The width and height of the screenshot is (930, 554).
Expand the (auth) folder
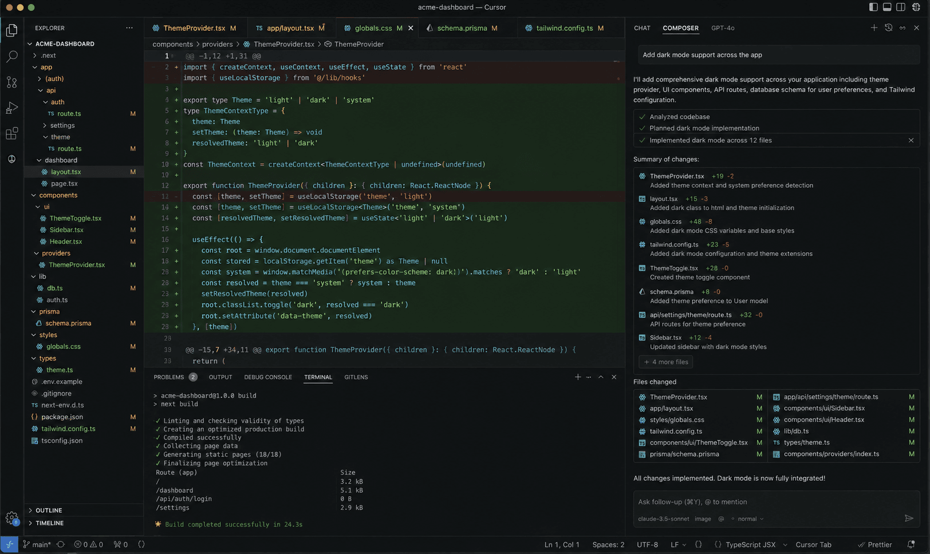[x=54, y=78]
